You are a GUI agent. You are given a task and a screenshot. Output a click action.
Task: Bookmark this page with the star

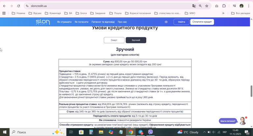pyautogui.click(x=207, y=6)
